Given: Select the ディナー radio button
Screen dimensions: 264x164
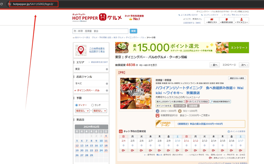Looking at the screenshot, I should [77, 105].
